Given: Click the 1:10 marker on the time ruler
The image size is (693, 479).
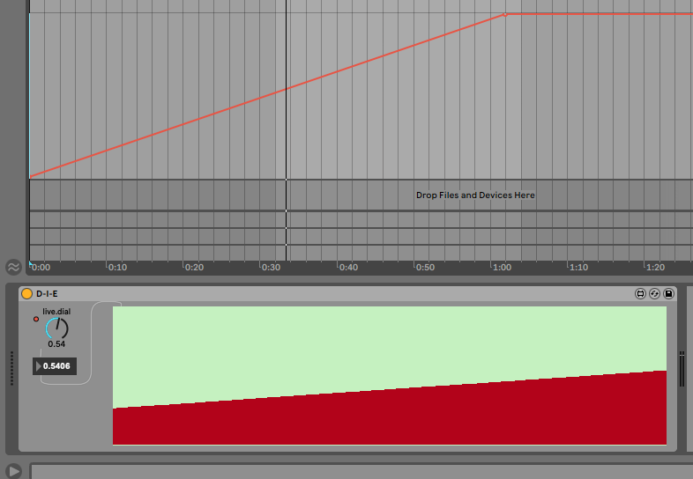Looking at the screenshot, I should click(578, 267).
